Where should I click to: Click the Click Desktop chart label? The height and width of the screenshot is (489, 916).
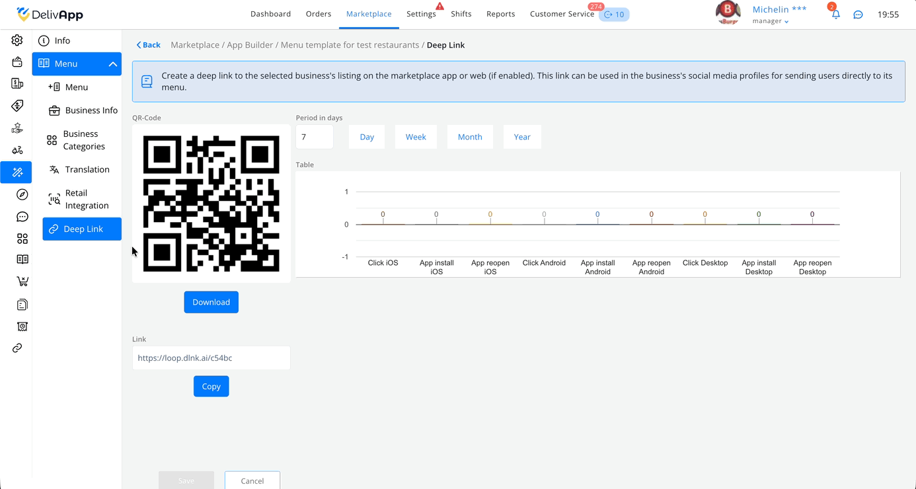pyautogui.click(x=705, y=263)
